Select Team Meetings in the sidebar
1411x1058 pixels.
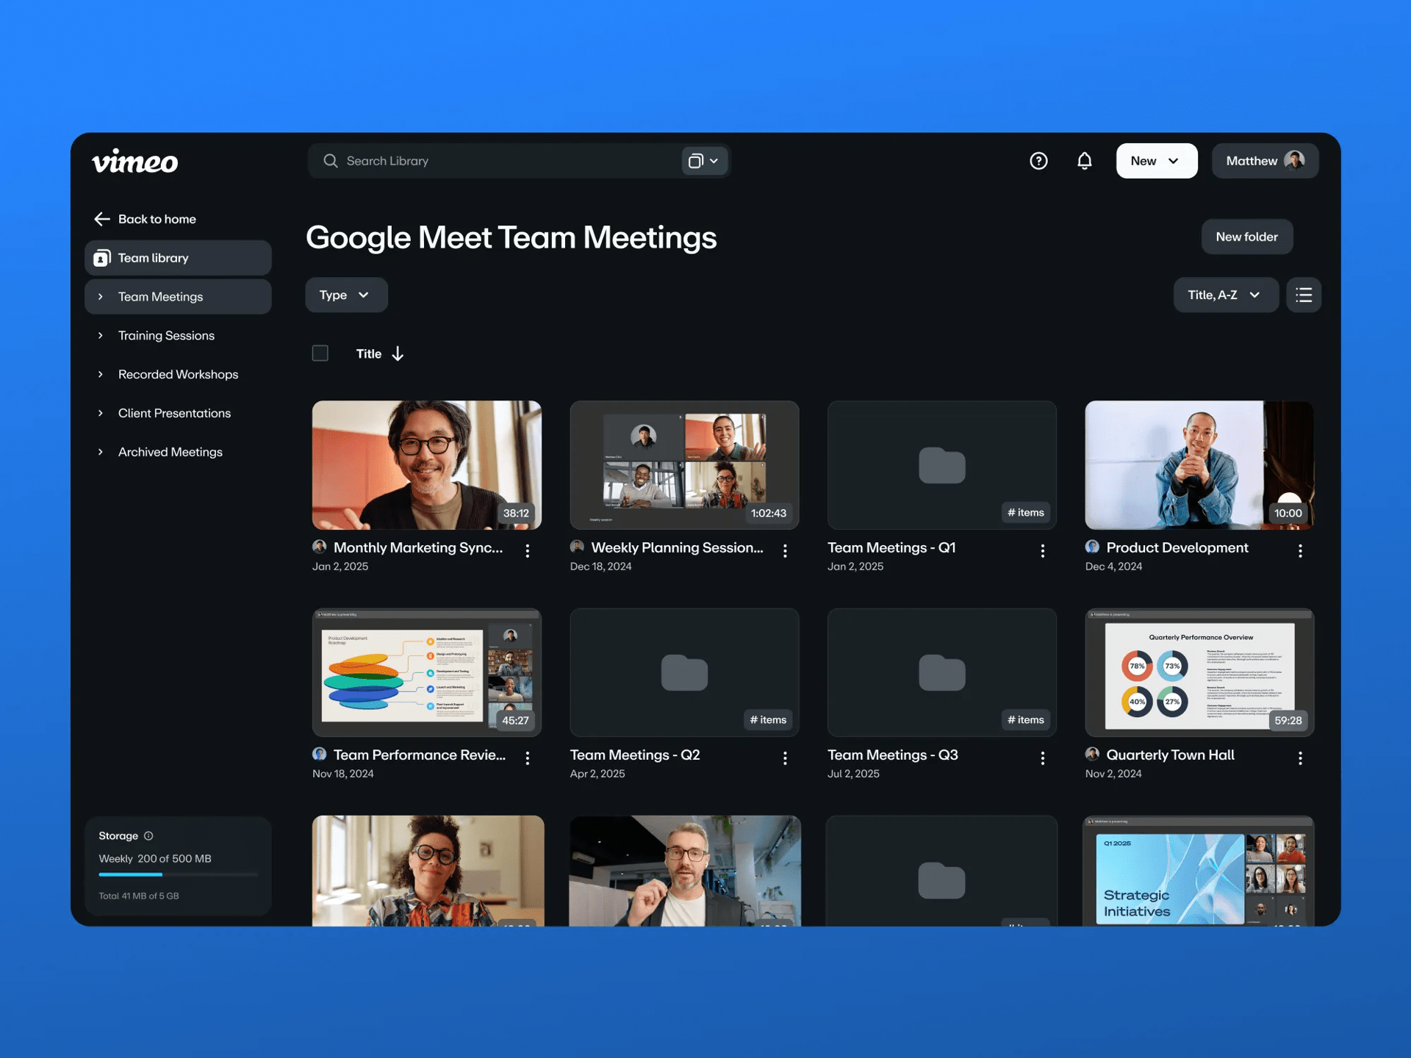point(178,297)
